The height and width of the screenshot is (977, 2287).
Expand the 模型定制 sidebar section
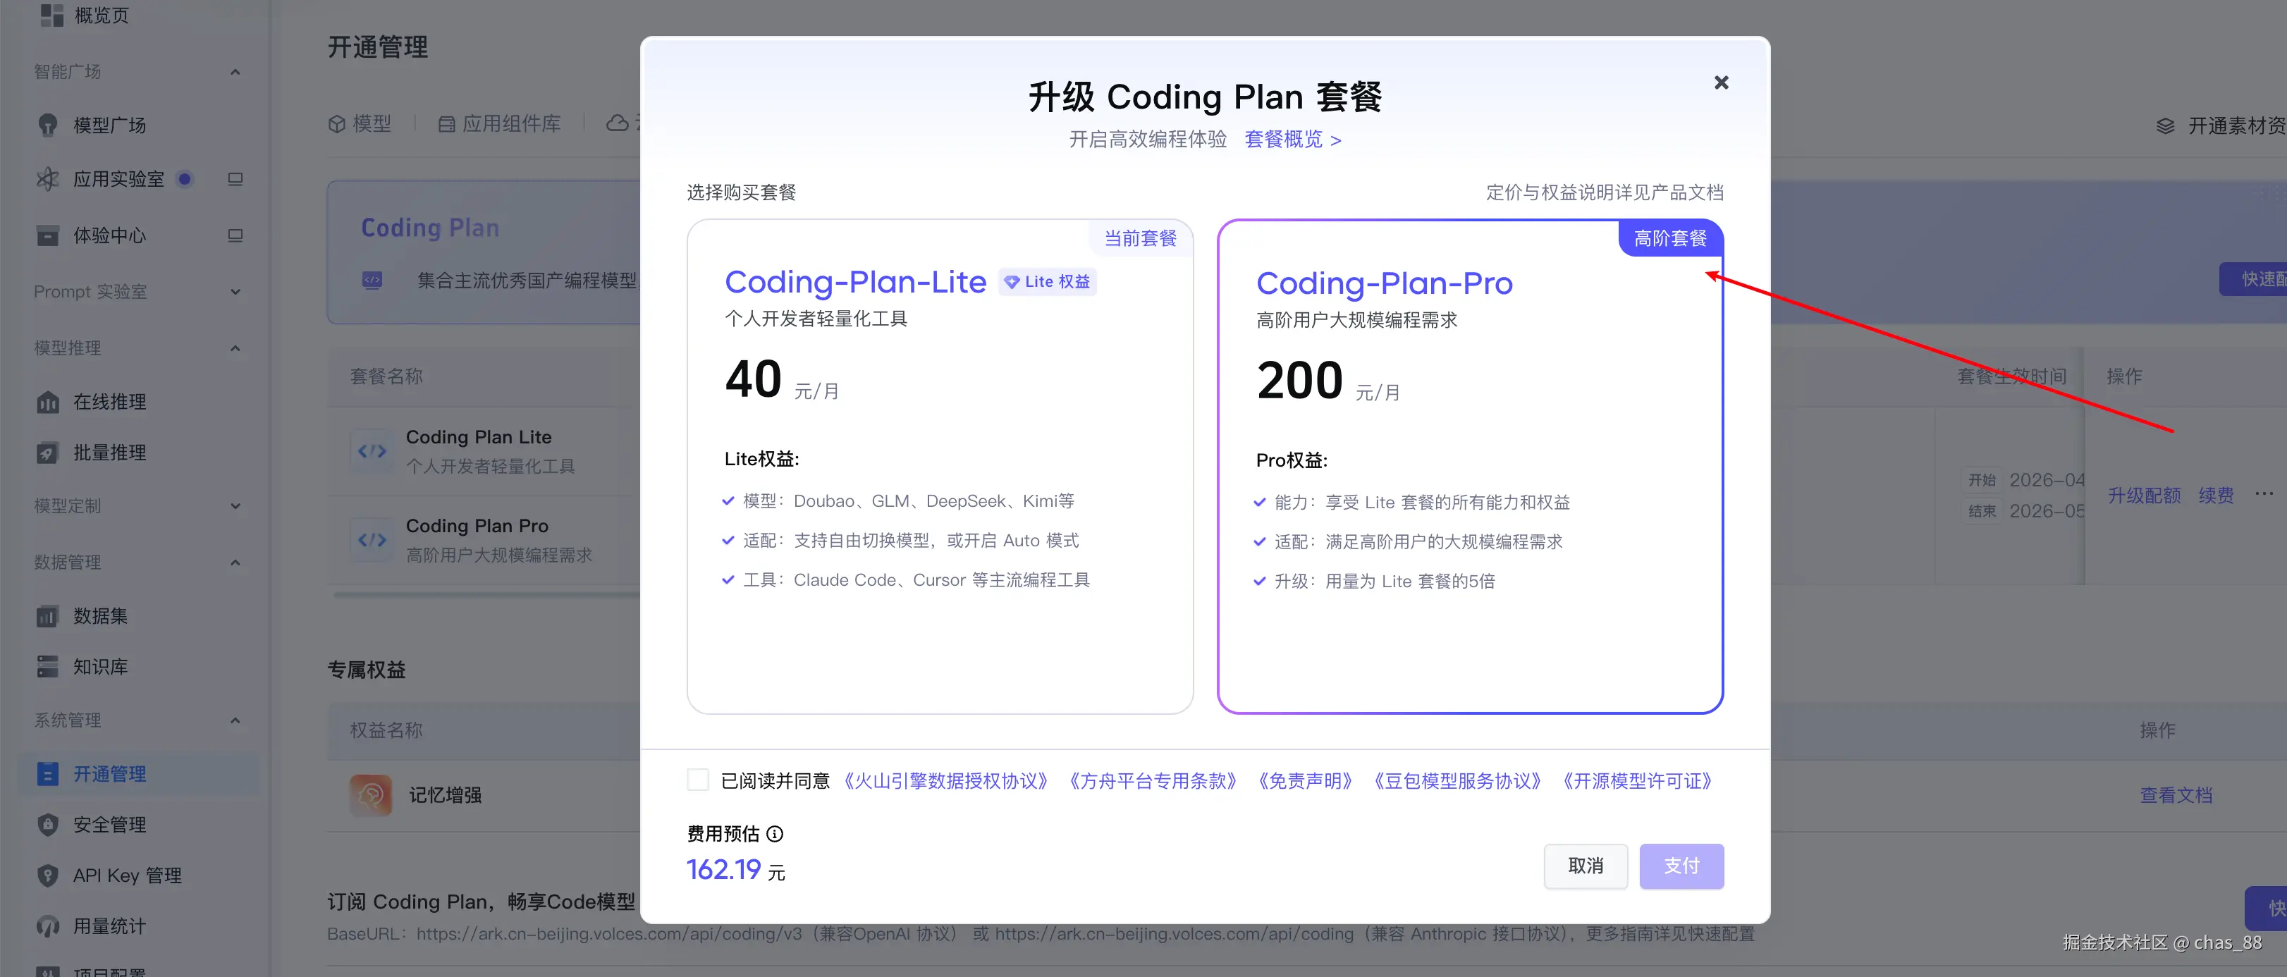point(235,506)
